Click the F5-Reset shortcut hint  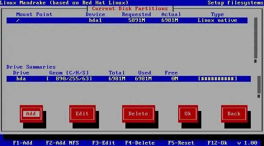pos(181,143)
